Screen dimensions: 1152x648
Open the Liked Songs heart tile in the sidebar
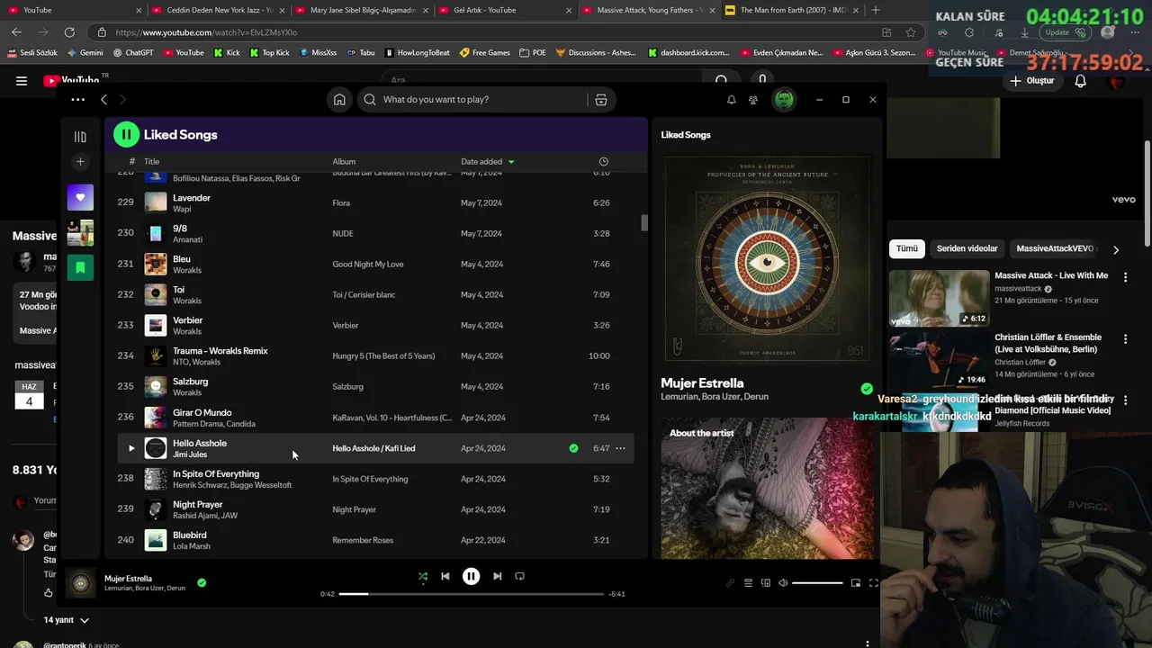point(80,197)
